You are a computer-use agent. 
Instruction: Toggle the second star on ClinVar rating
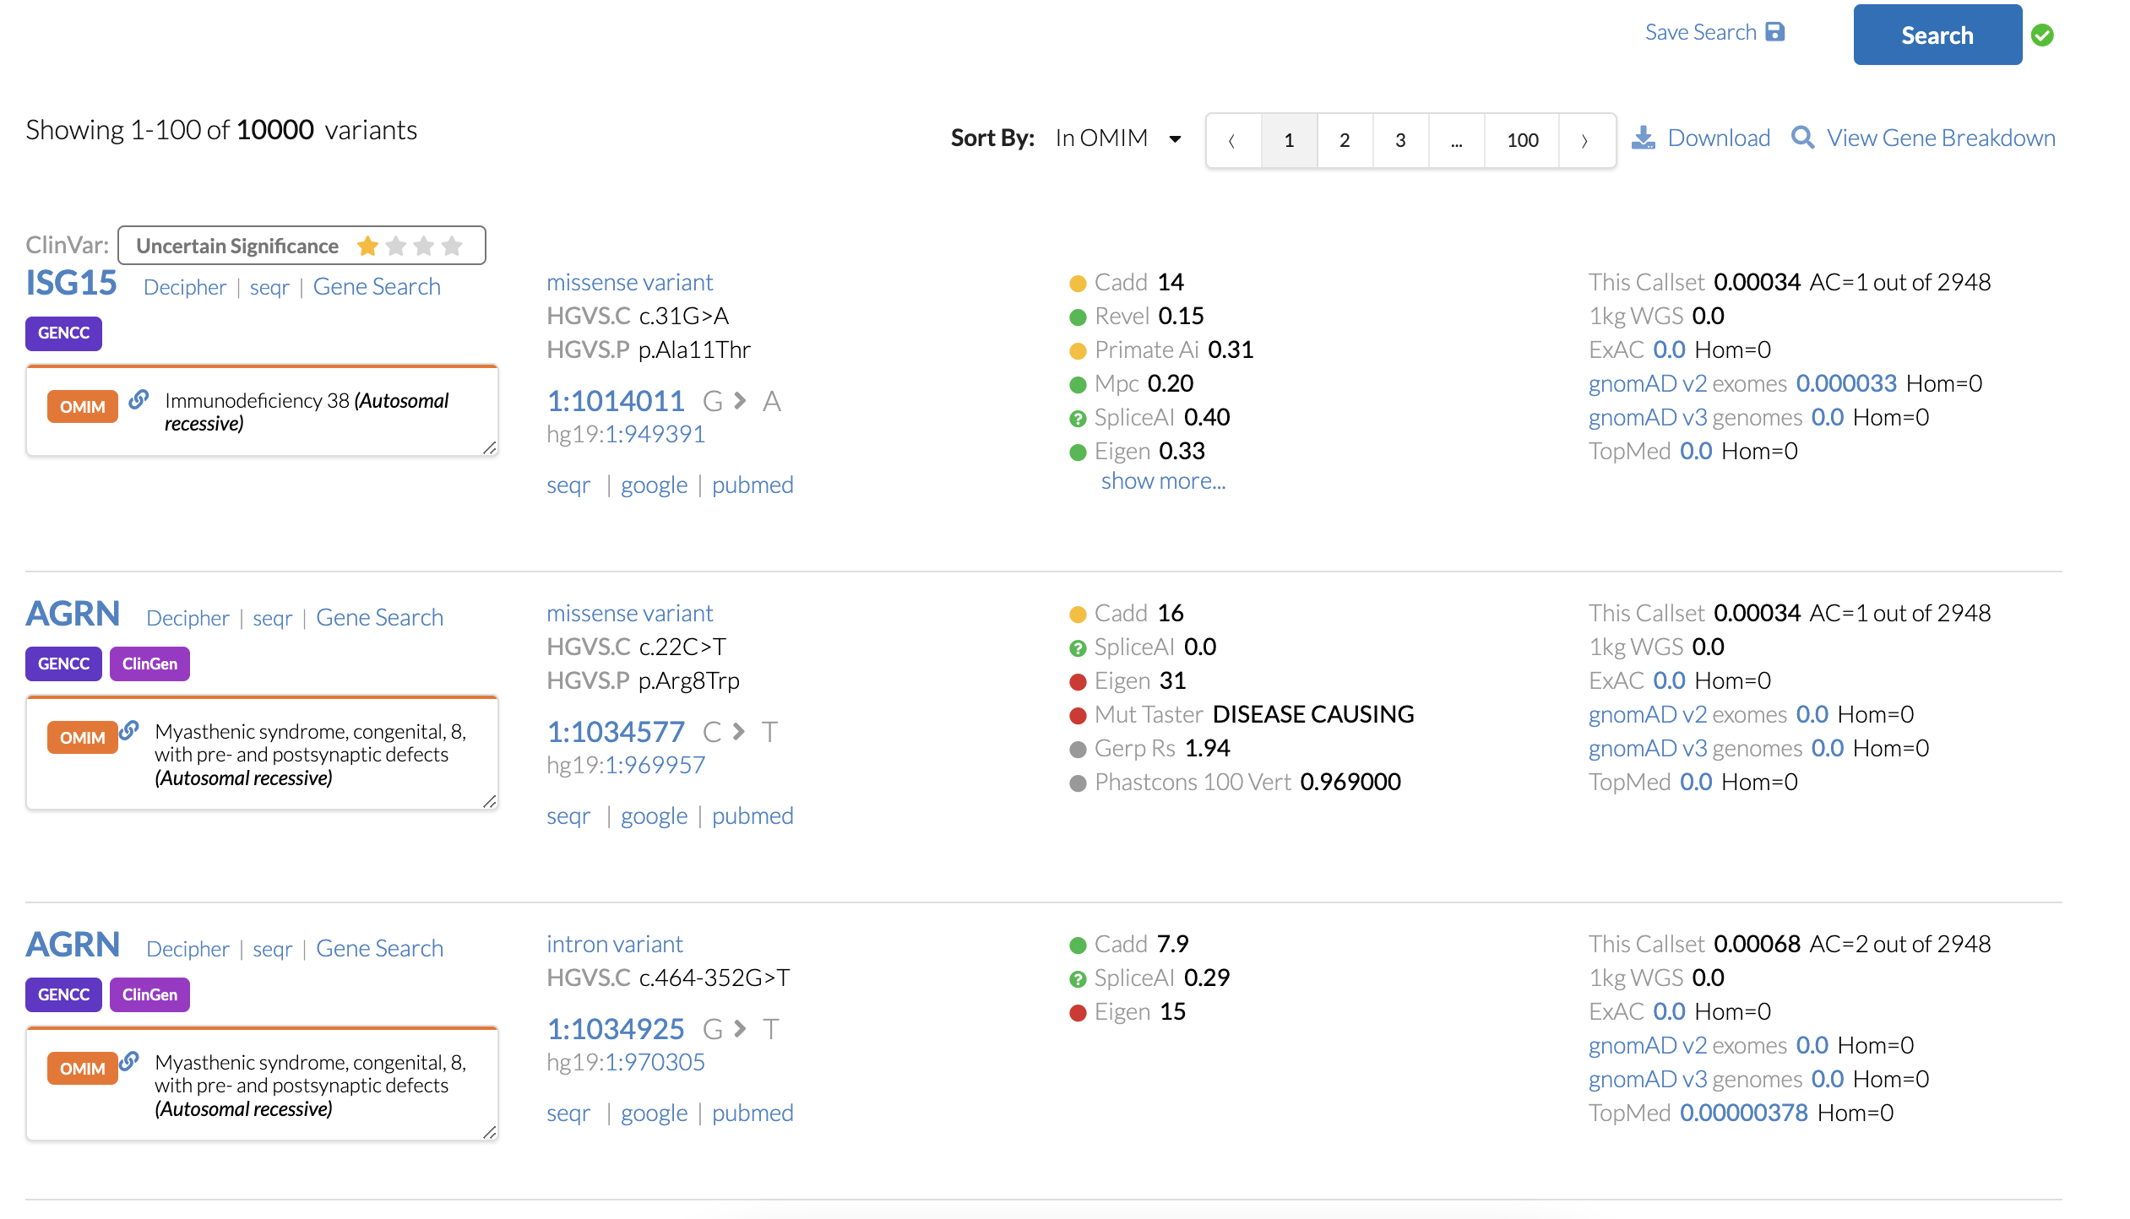click(x=396, y=245)
